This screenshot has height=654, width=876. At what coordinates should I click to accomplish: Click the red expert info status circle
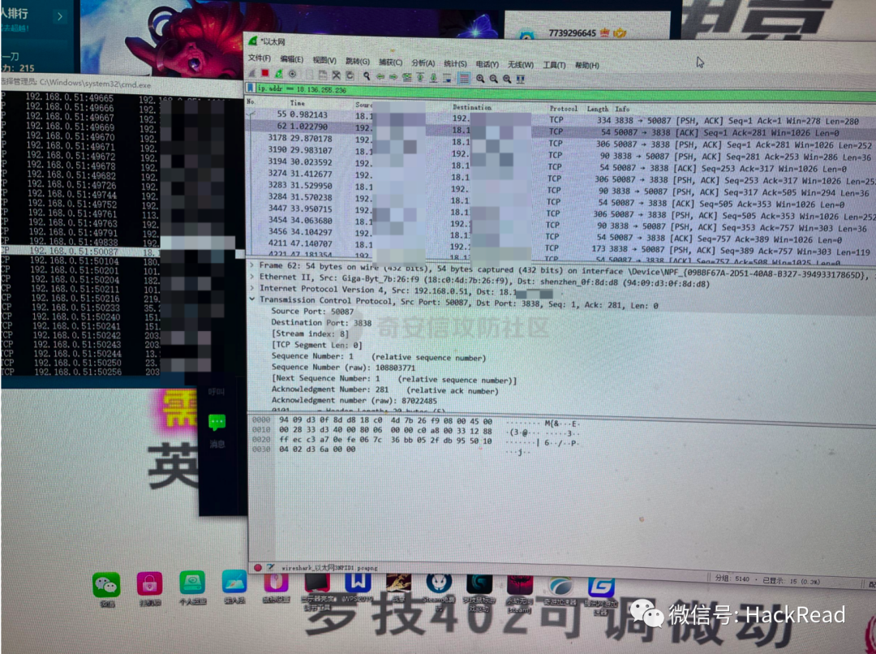pos(258,567)
